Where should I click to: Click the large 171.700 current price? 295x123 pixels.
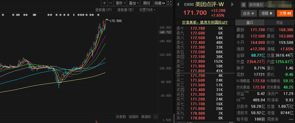[x=195, y=13]
